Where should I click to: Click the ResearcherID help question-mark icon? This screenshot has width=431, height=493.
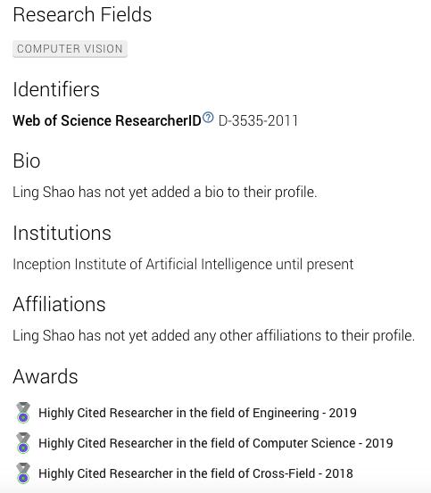point(208,118)
